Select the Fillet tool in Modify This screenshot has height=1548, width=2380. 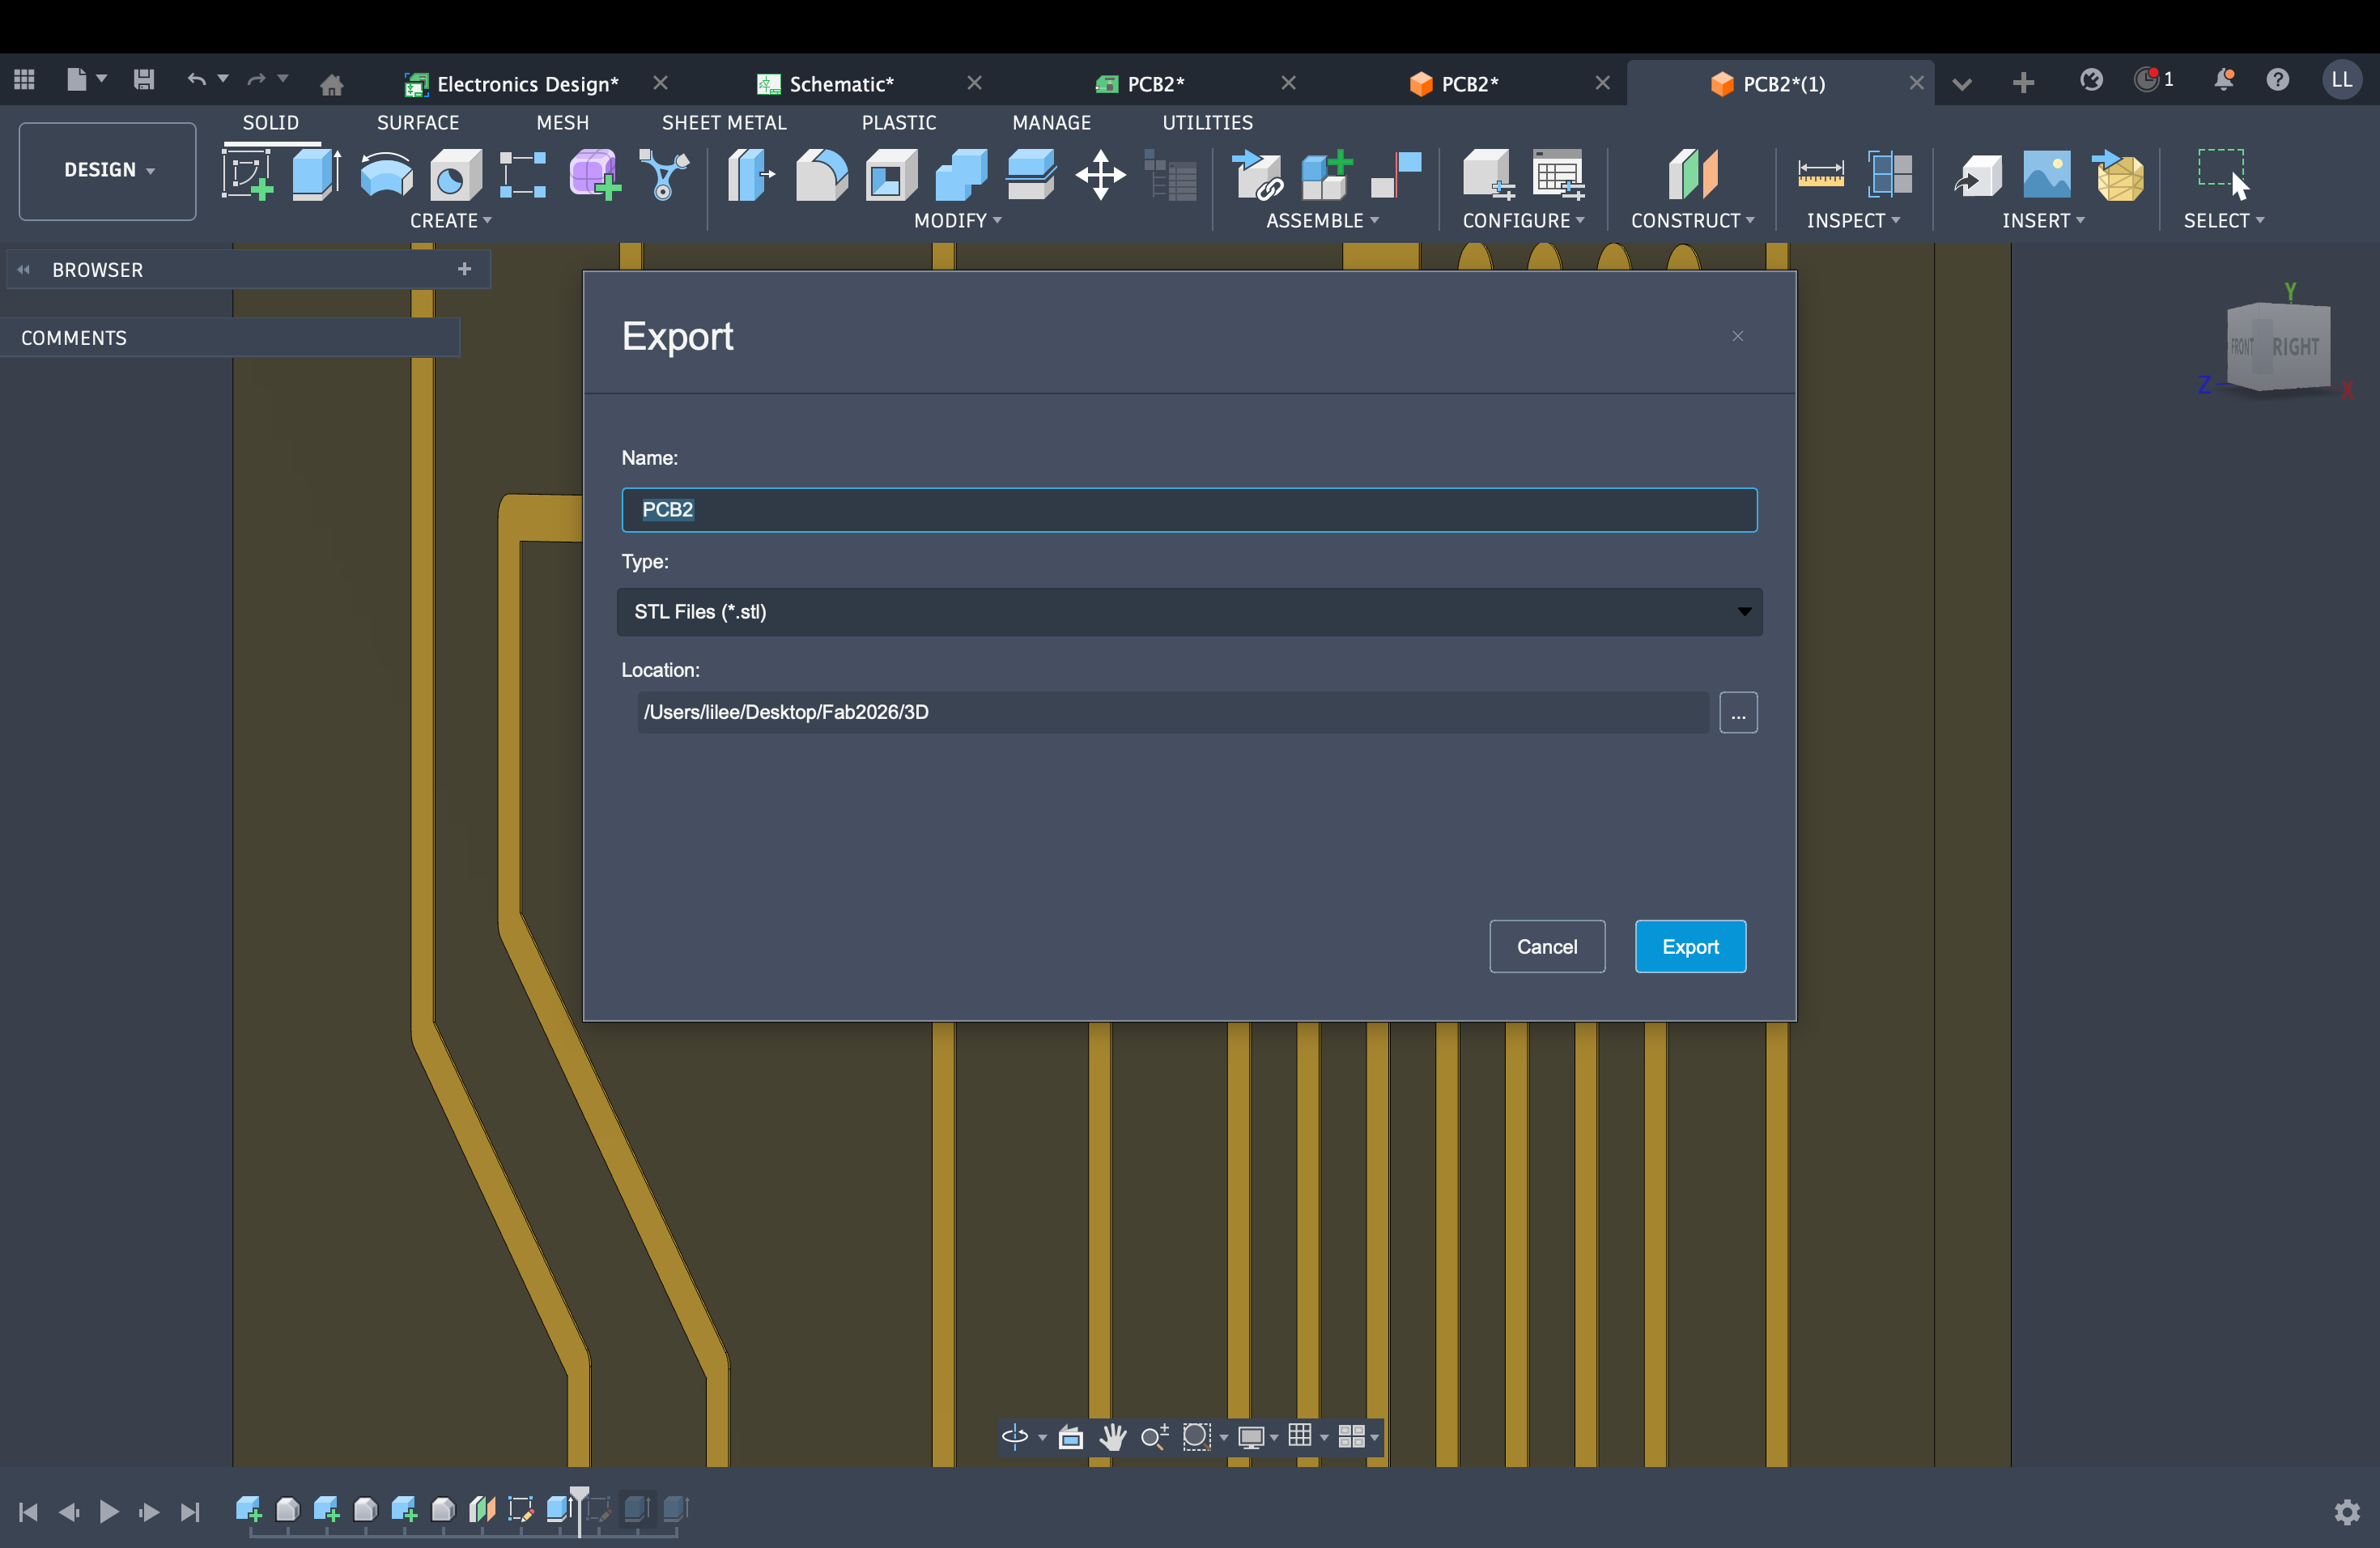(822, 175)
